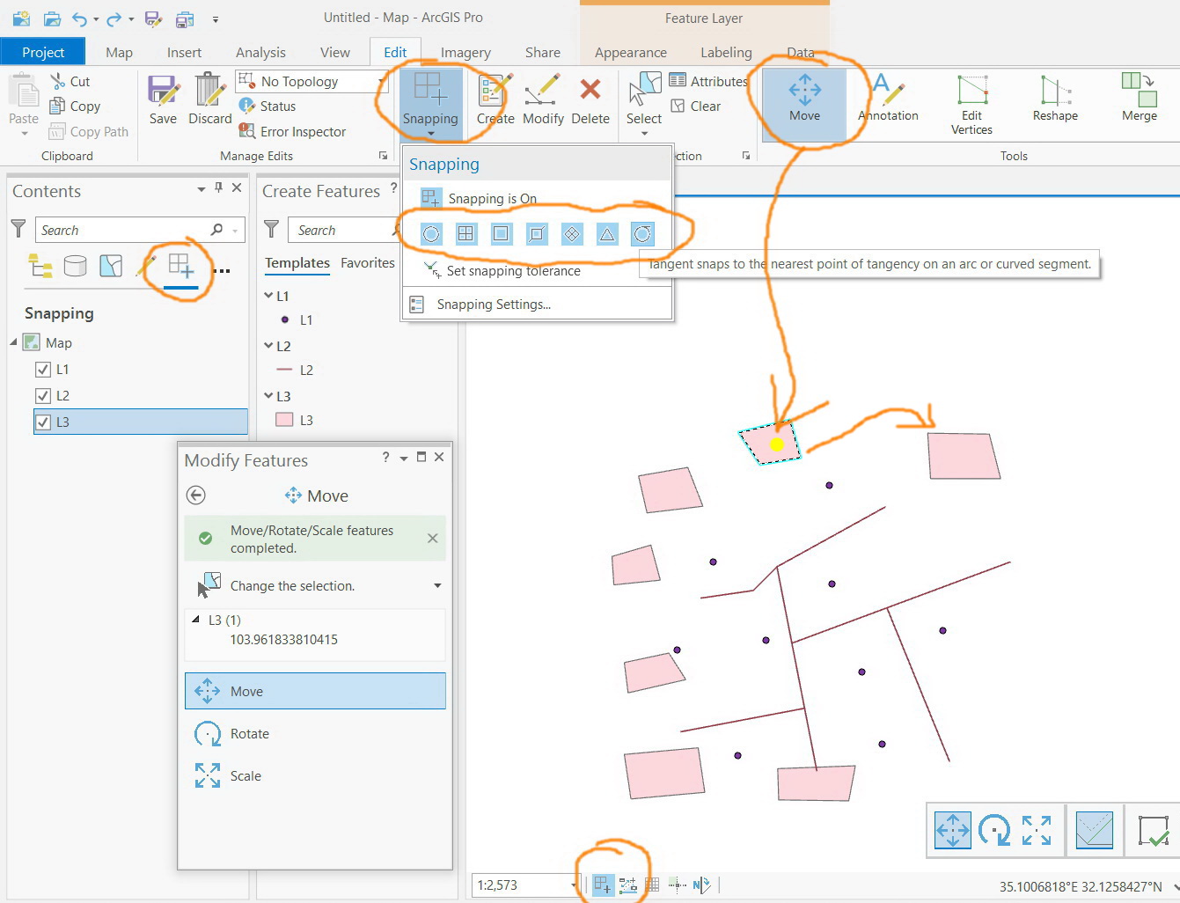
Task: List by data source in Contents
Action: 76,265
